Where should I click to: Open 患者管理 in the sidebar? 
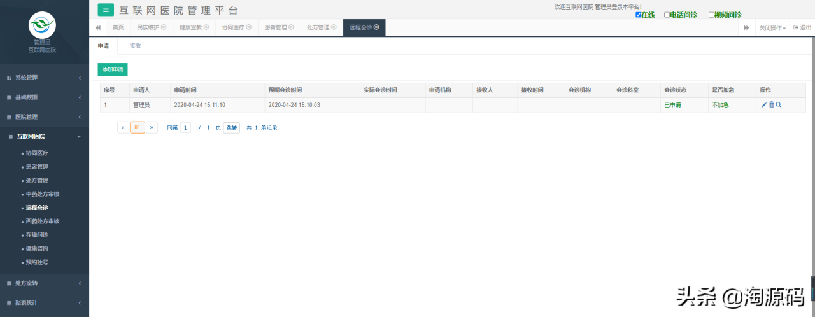(37, 167)
